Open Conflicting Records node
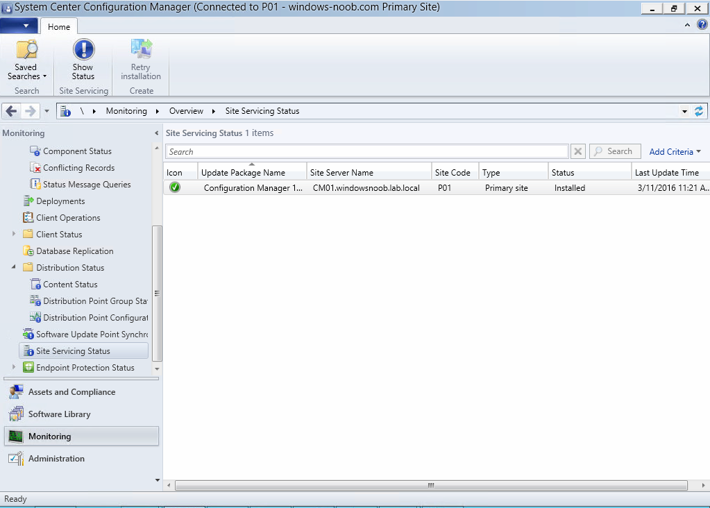Image resolution: width=710 pixels, height=508 pixels. 79,168
